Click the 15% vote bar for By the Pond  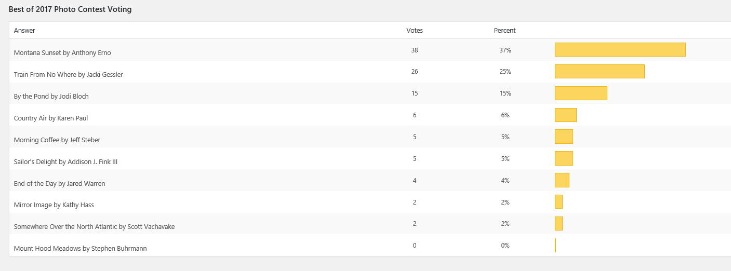[x=581, y=93]
